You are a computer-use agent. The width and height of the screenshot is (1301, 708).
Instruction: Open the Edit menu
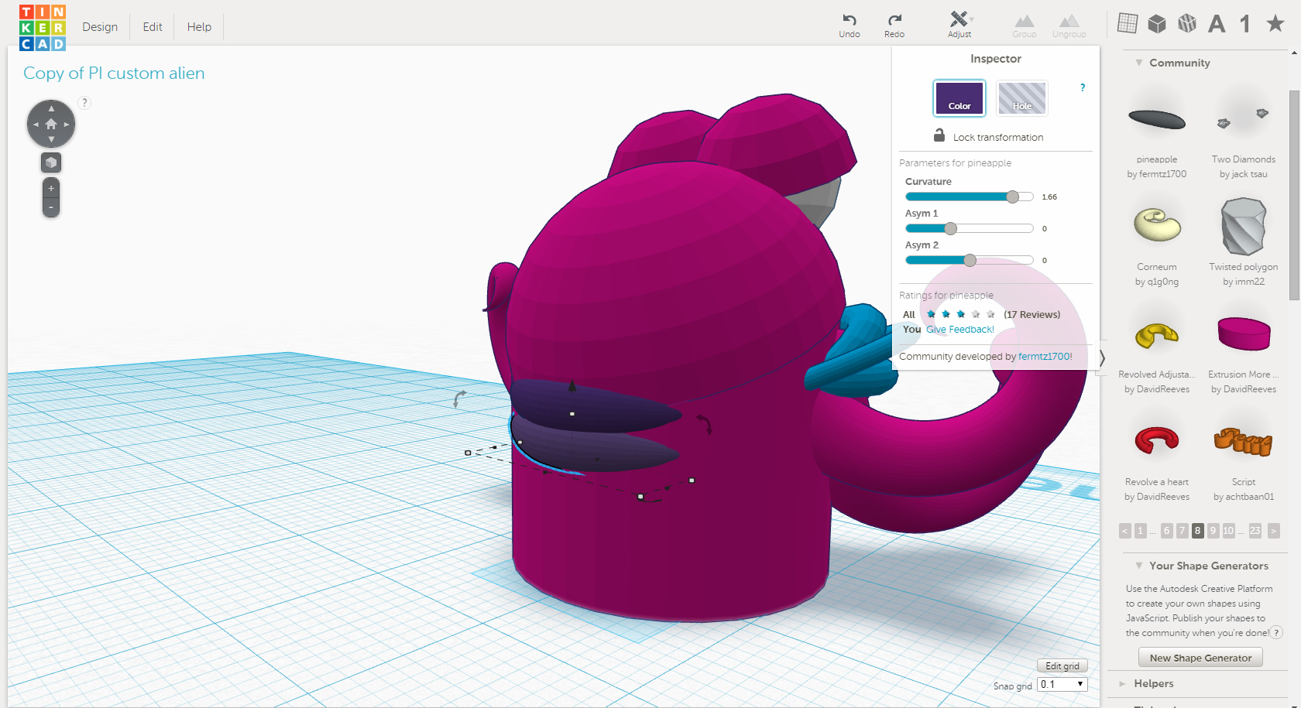[x=153, y=27]
